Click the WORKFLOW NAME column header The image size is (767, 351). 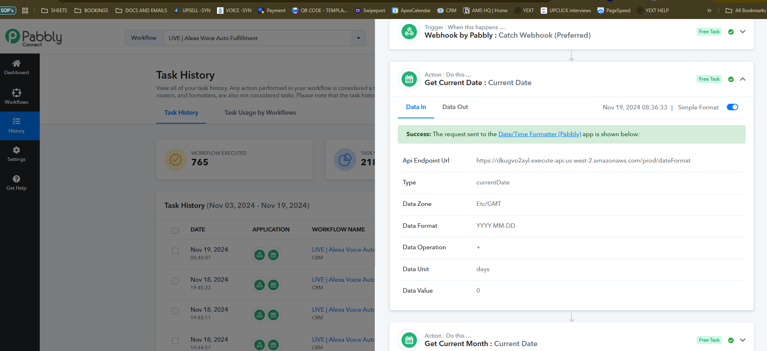click(338, 229)
